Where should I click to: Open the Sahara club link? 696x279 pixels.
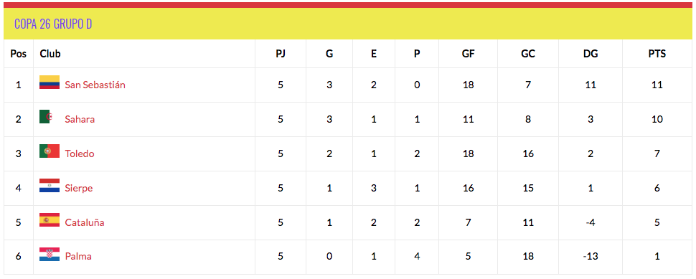click(80, 119)
